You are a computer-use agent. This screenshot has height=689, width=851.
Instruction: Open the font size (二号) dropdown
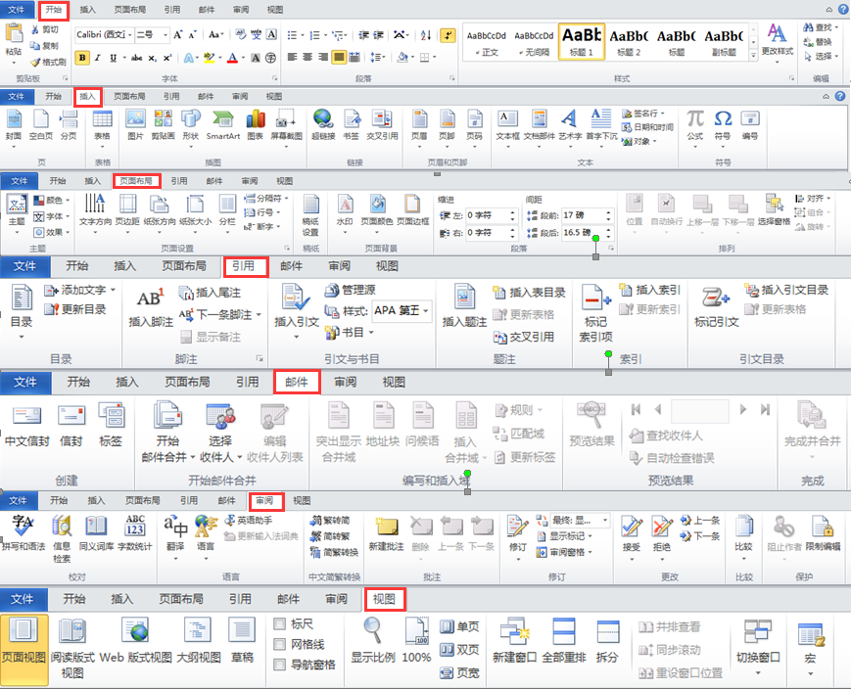166,34
